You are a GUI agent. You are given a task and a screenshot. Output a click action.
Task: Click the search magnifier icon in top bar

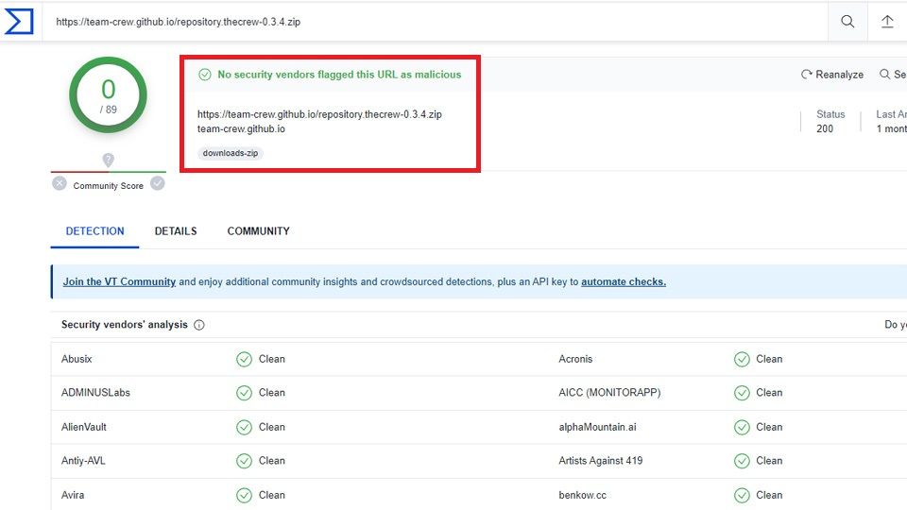tap(847, 22)
